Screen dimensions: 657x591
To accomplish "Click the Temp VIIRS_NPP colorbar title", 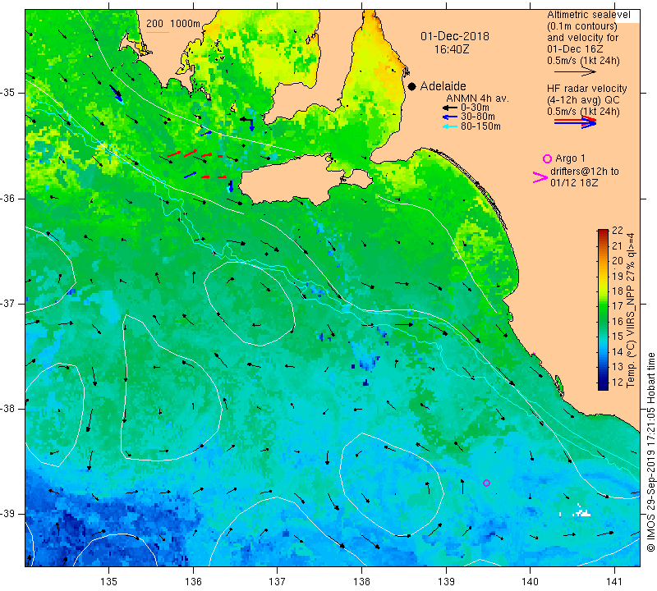I will coord(631,310).
